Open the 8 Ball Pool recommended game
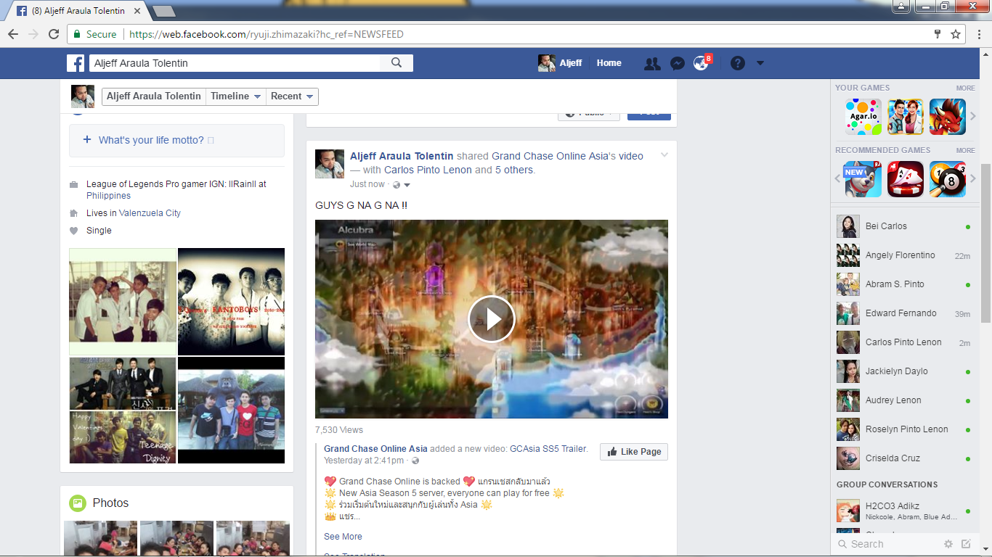The image size is (992, 557). pos(948,179)
